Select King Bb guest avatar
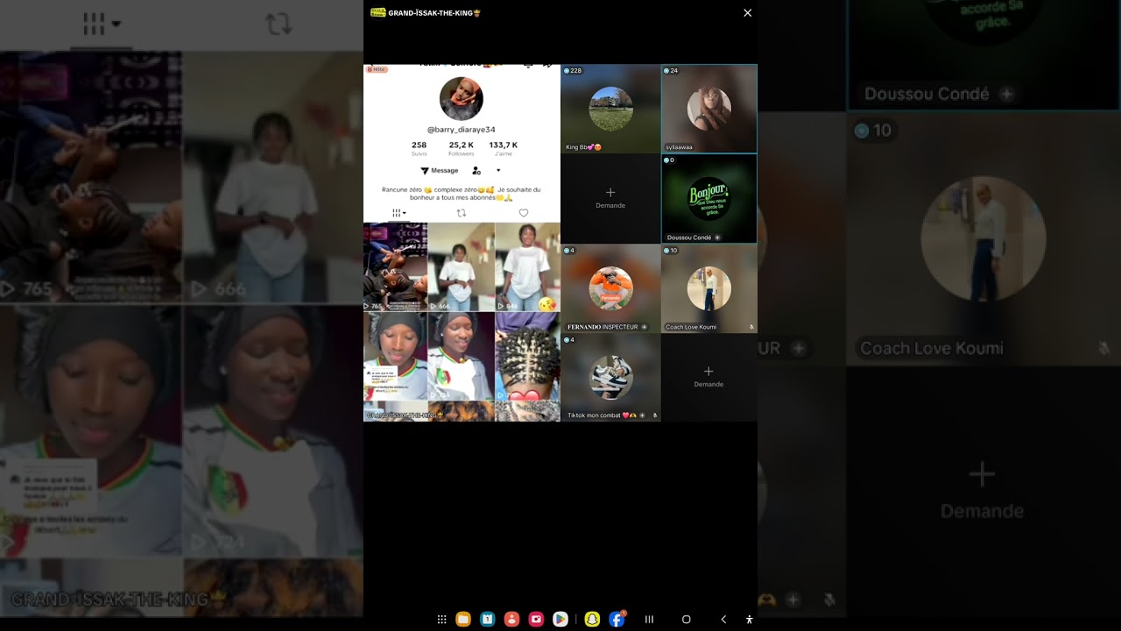This screenshot has width=1121, height=631. point(610,109)
